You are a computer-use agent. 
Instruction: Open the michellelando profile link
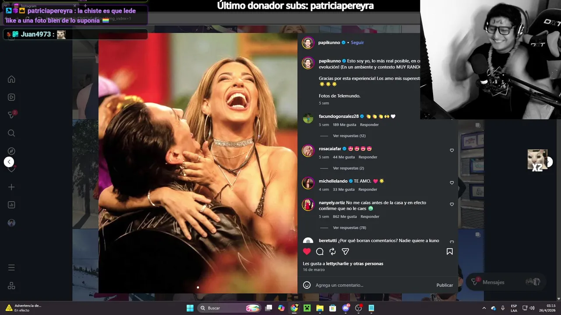pos(333,181)
